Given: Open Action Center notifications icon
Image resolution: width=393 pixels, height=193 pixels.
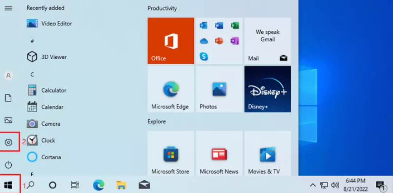Looking at the screenshot, I should click(380, 185).
